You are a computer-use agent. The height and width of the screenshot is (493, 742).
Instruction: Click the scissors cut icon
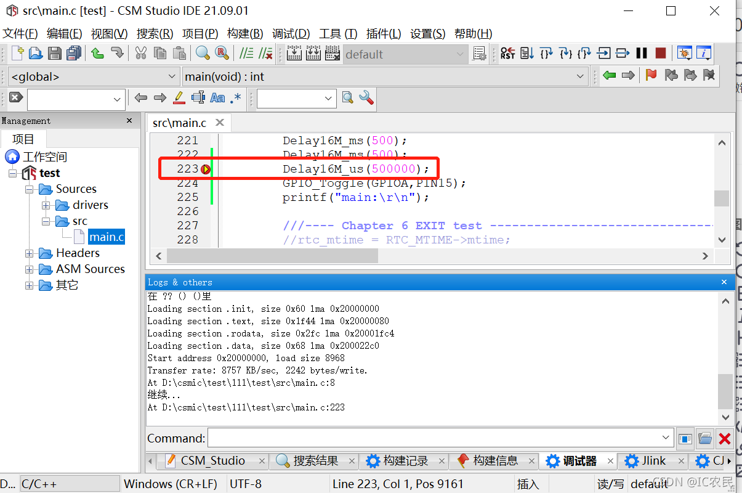141,54
